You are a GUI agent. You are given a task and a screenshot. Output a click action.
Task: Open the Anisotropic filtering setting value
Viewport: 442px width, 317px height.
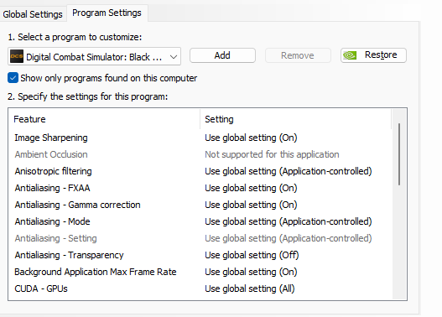(x=289, y=171)
